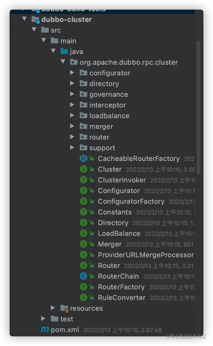Expand the test folder
Viewport: 213px width, 346px height.
click(x=43, y=318)
